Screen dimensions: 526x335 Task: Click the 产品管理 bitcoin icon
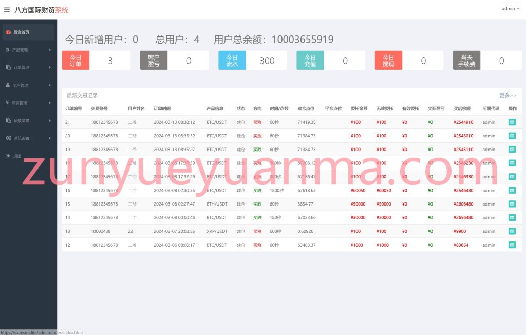[7, 50]
